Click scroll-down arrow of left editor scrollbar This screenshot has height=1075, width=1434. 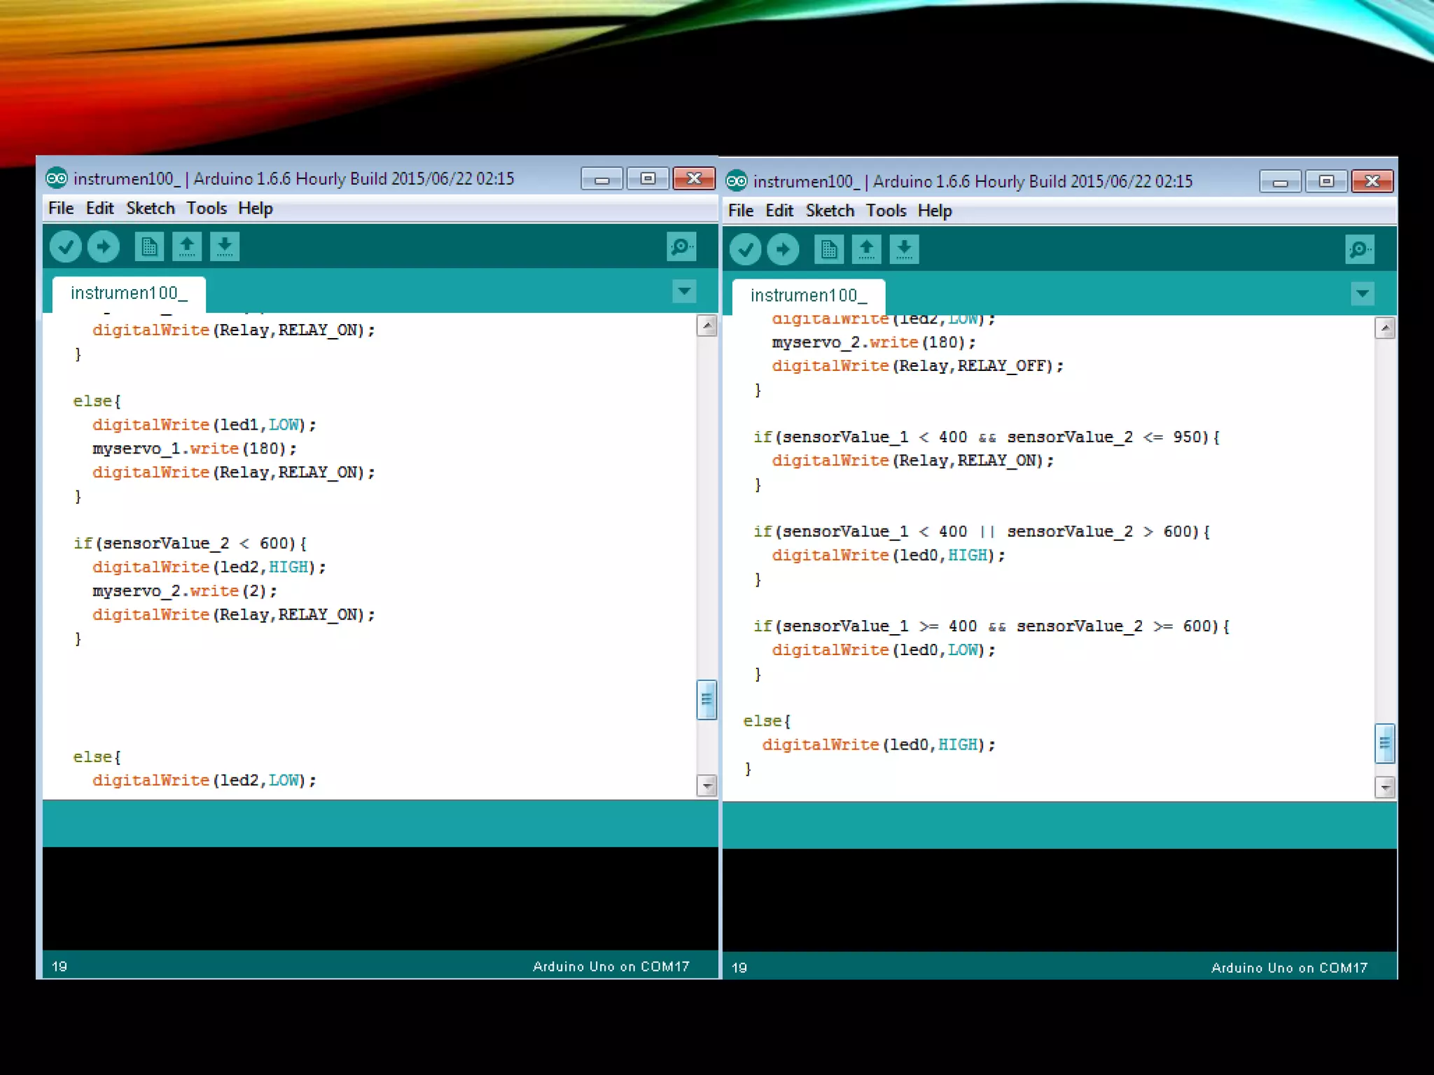(x=707, y=786)
